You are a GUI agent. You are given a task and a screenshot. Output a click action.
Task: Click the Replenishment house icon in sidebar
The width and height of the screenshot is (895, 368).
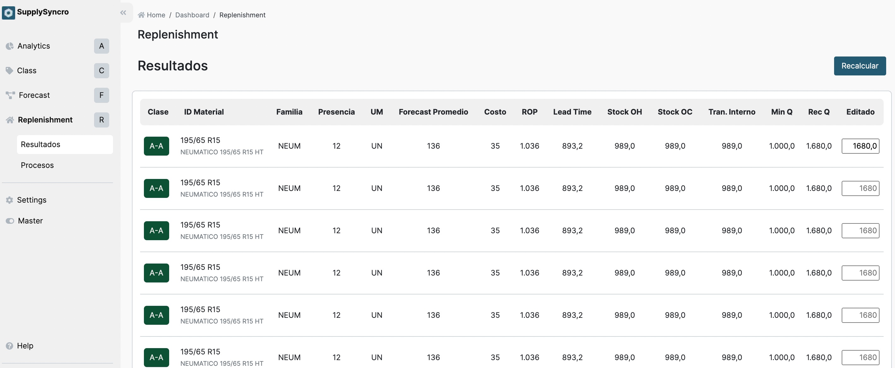10,120
